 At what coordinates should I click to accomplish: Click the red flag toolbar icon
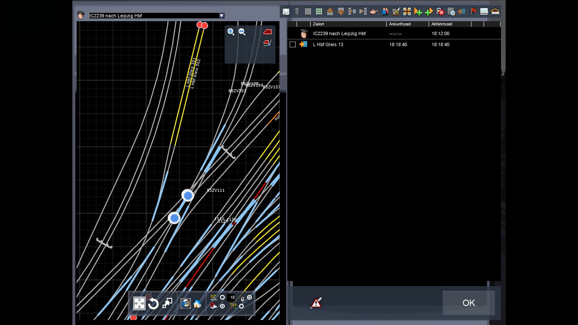pos(473,11)
